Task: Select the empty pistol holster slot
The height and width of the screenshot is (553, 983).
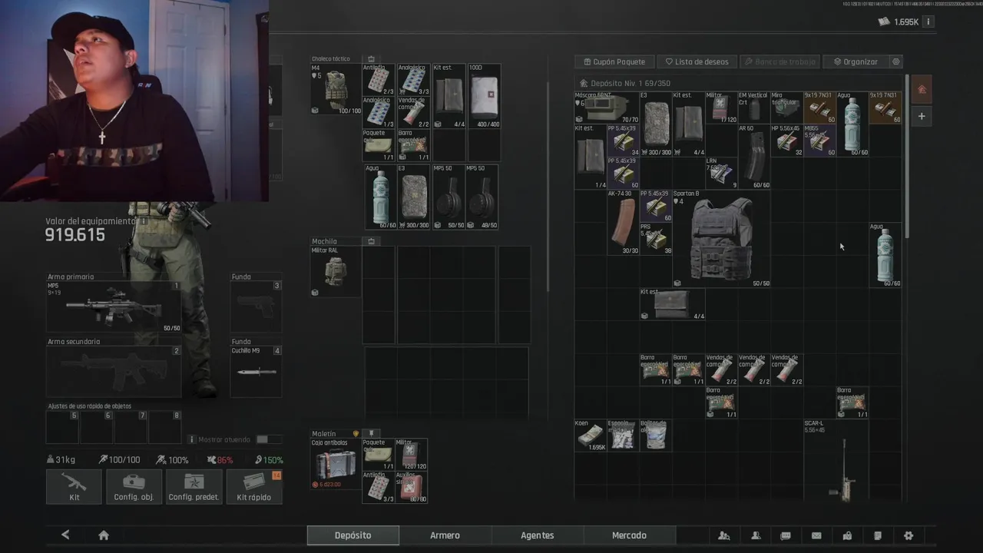Action: (256, 307)
